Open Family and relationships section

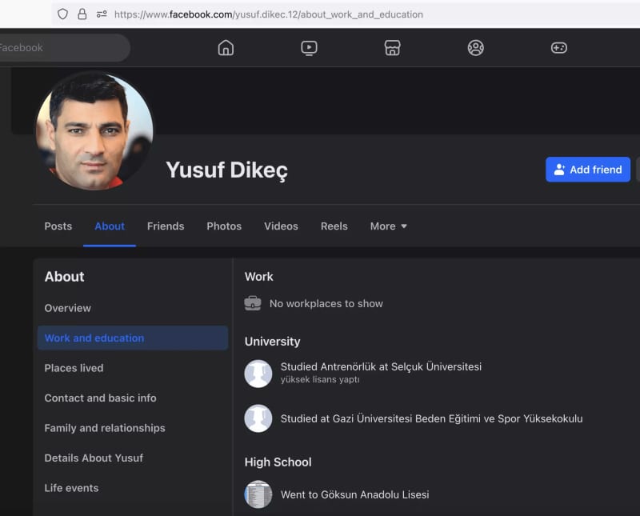pyautogui.click(x=105, y=428)
